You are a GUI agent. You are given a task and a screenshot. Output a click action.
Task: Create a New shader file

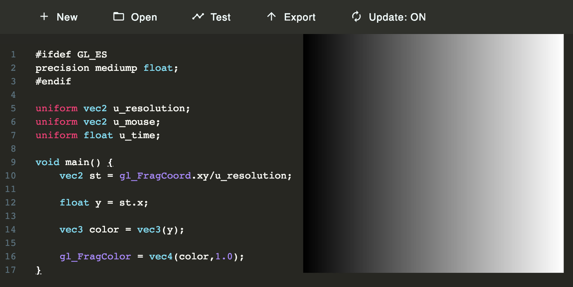click(59, 17)
